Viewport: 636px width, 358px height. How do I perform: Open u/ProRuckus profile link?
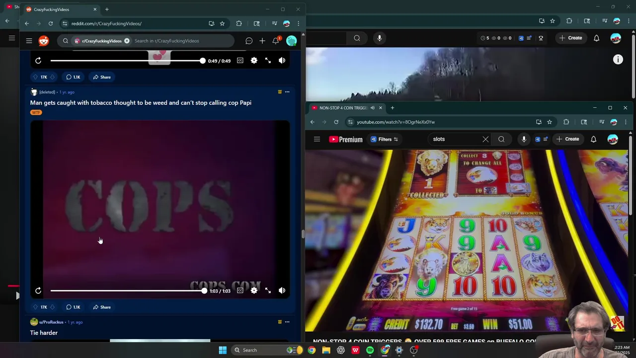point(51,322)
